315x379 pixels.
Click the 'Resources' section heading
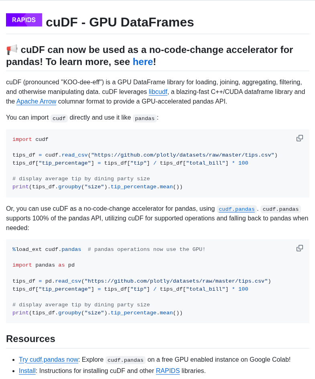pos(30,339)
